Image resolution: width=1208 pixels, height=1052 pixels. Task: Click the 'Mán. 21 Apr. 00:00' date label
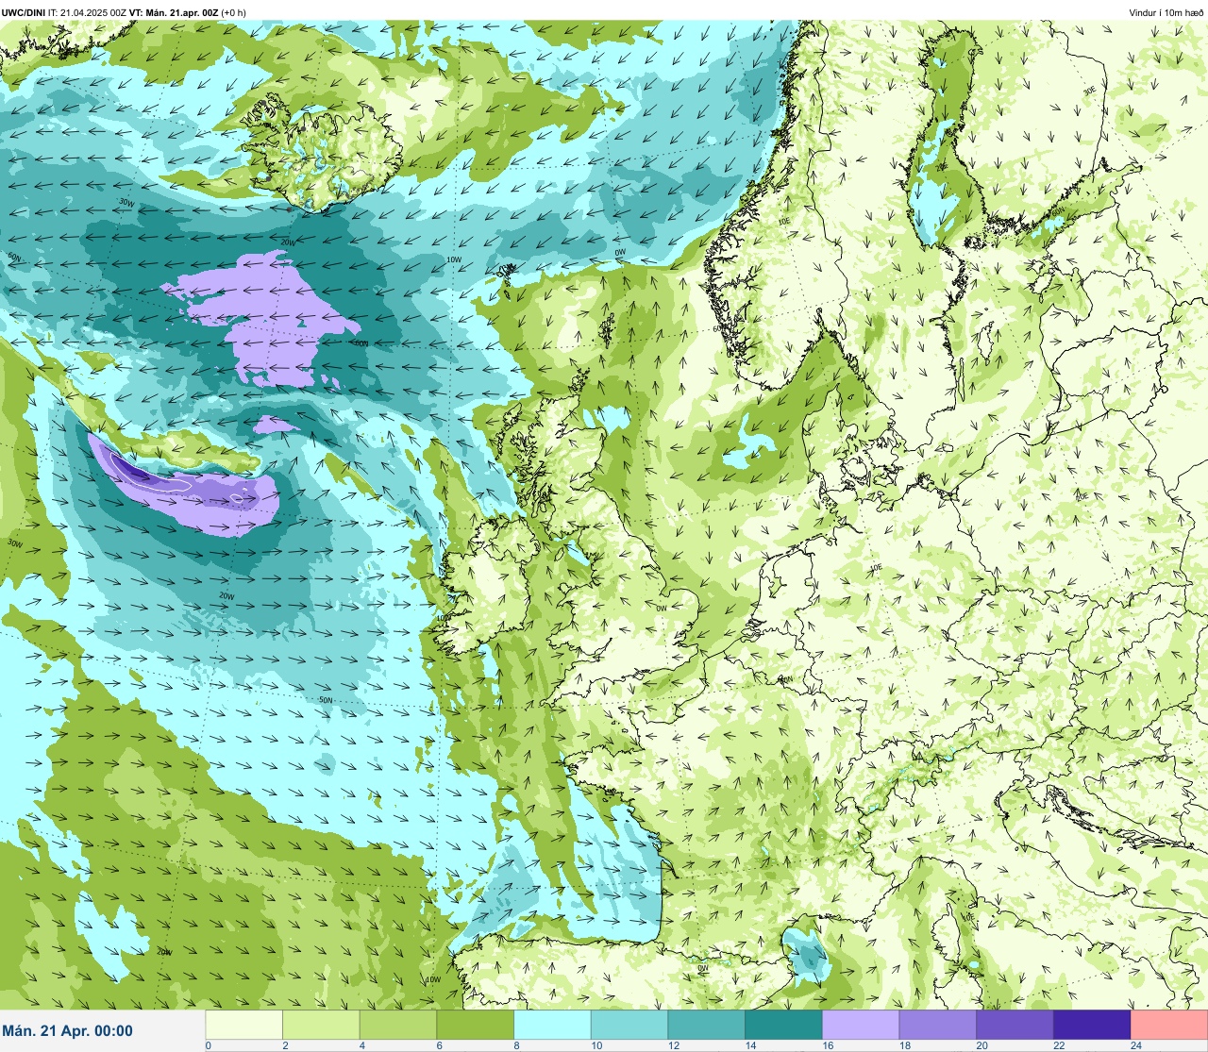[x=68, y=1031]
